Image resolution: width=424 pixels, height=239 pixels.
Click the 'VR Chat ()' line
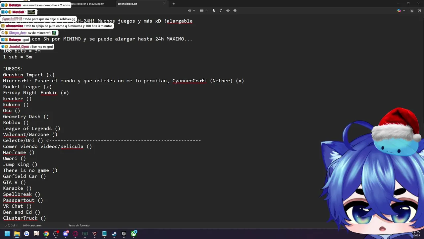[x=17, y=206]
